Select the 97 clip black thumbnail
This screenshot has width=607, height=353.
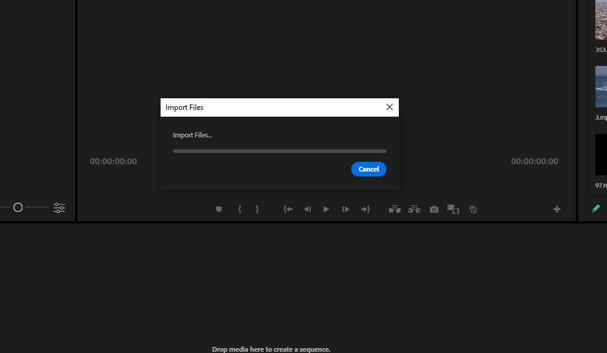coord(601,155)
